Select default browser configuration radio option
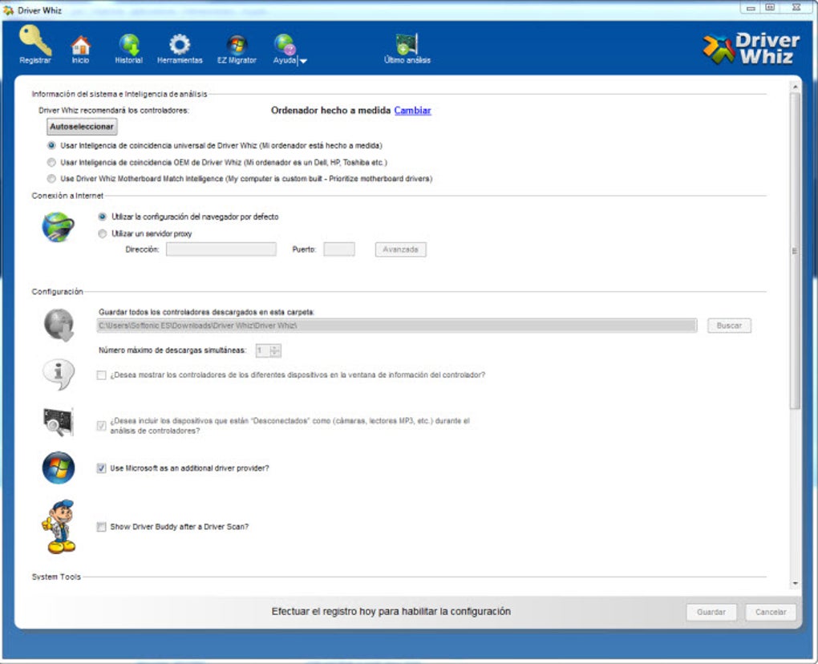 (103, 217)
